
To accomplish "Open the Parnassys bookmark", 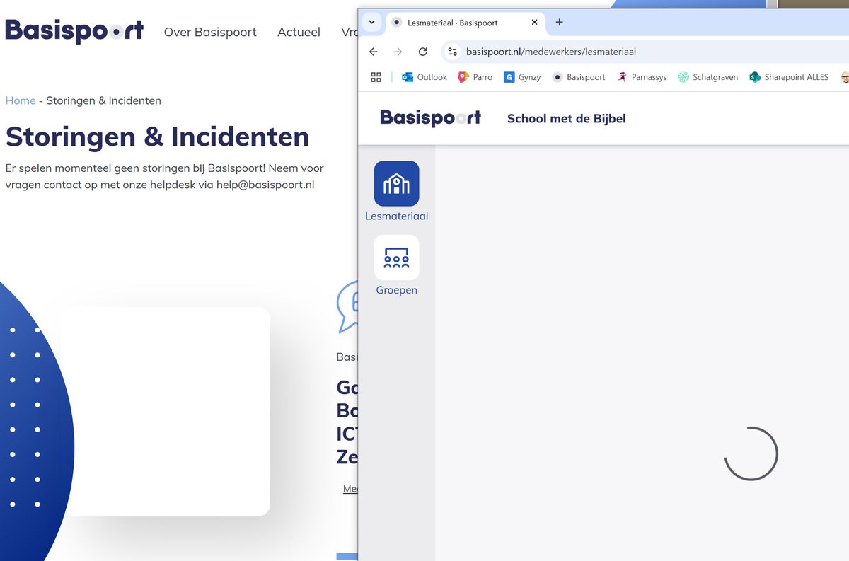I will tap(642, 77).
